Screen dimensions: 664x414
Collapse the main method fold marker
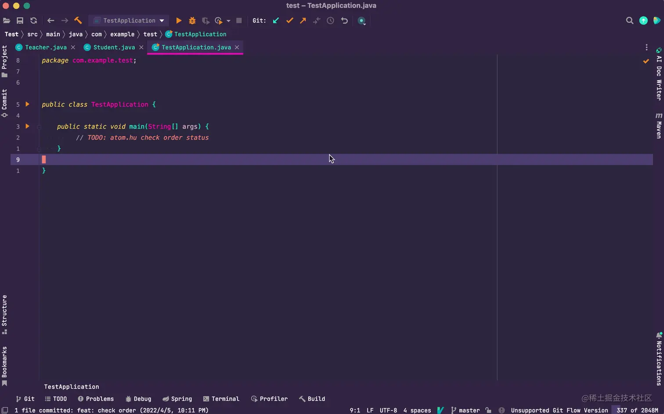39,126
